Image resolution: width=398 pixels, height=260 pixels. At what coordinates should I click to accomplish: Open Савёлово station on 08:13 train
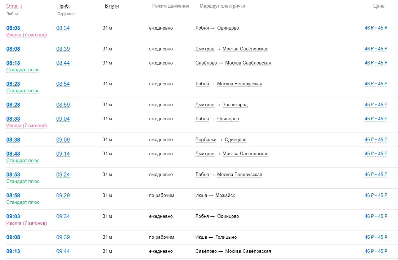pyautogui.click(x=206, y=63)
